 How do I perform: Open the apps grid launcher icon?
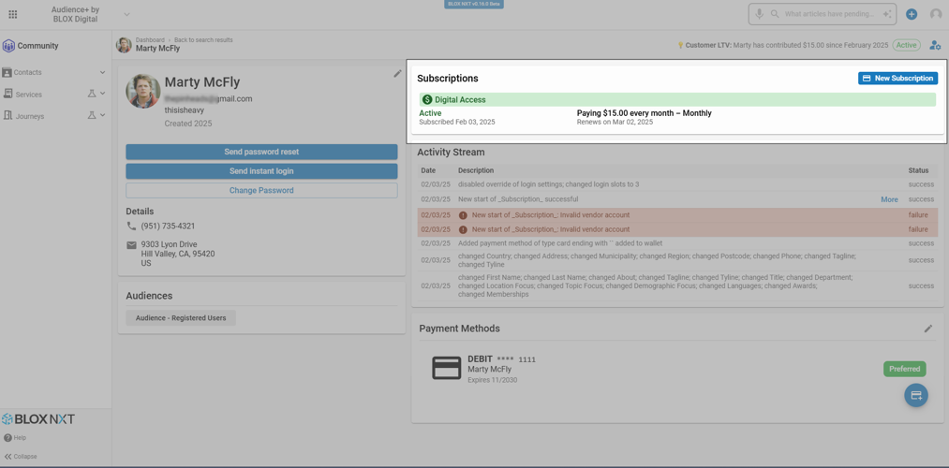tap(13, 15)
